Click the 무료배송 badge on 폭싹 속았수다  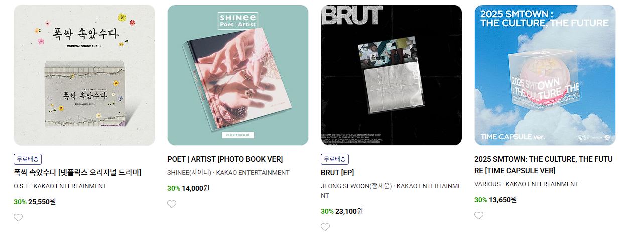pos(28,159)
